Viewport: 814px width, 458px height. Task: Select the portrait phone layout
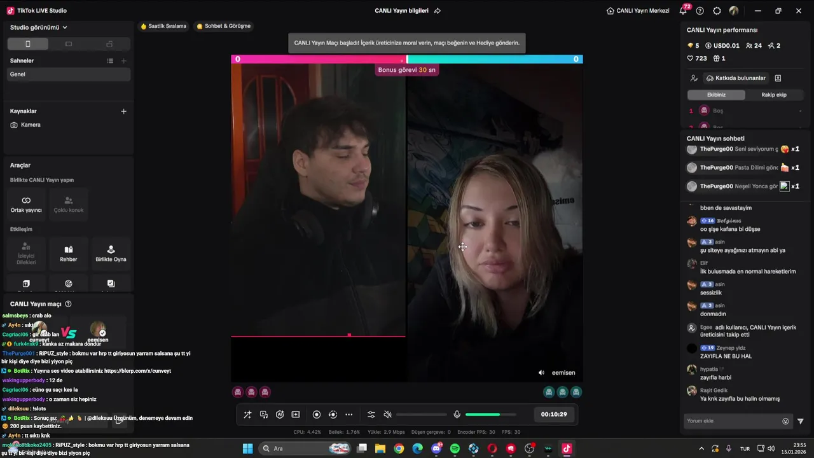tap(27, 44)
